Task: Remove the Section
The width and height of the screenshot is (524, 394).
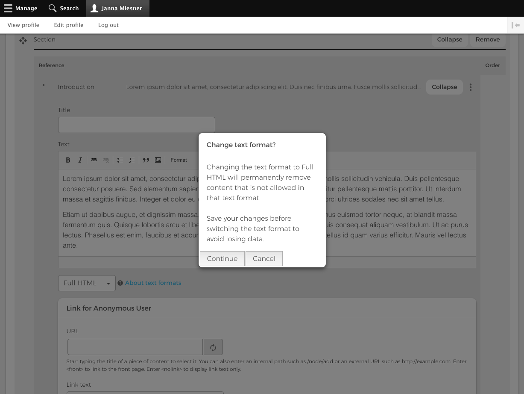Action: click(488, 39)
